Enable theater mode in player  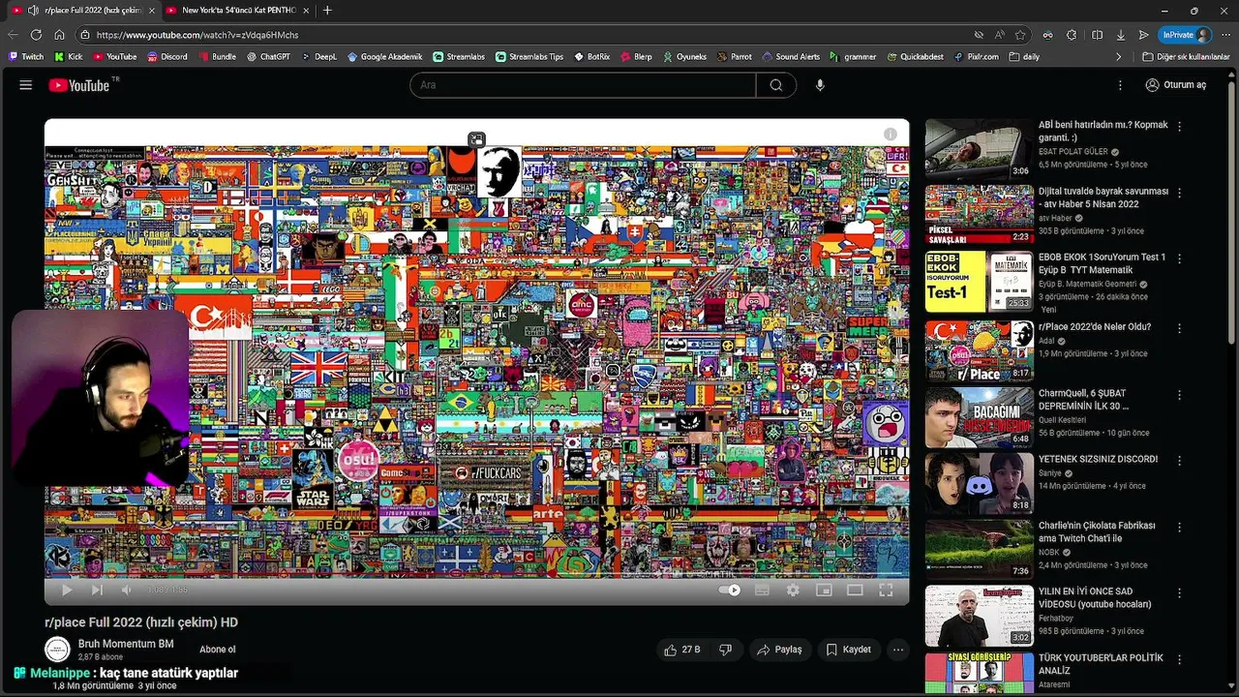pyautogui.click(x=855, y=590)
